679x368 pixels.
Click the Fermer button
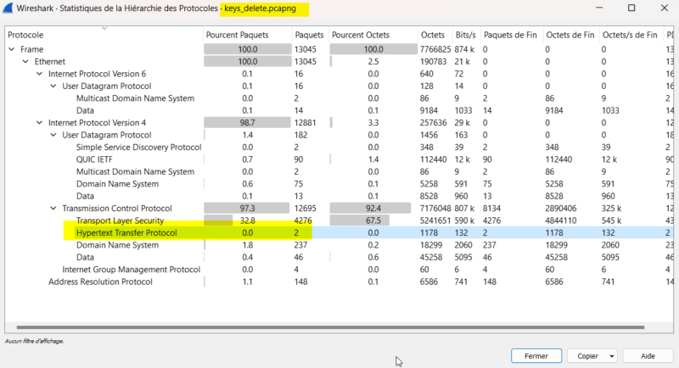tap(536, 356)
